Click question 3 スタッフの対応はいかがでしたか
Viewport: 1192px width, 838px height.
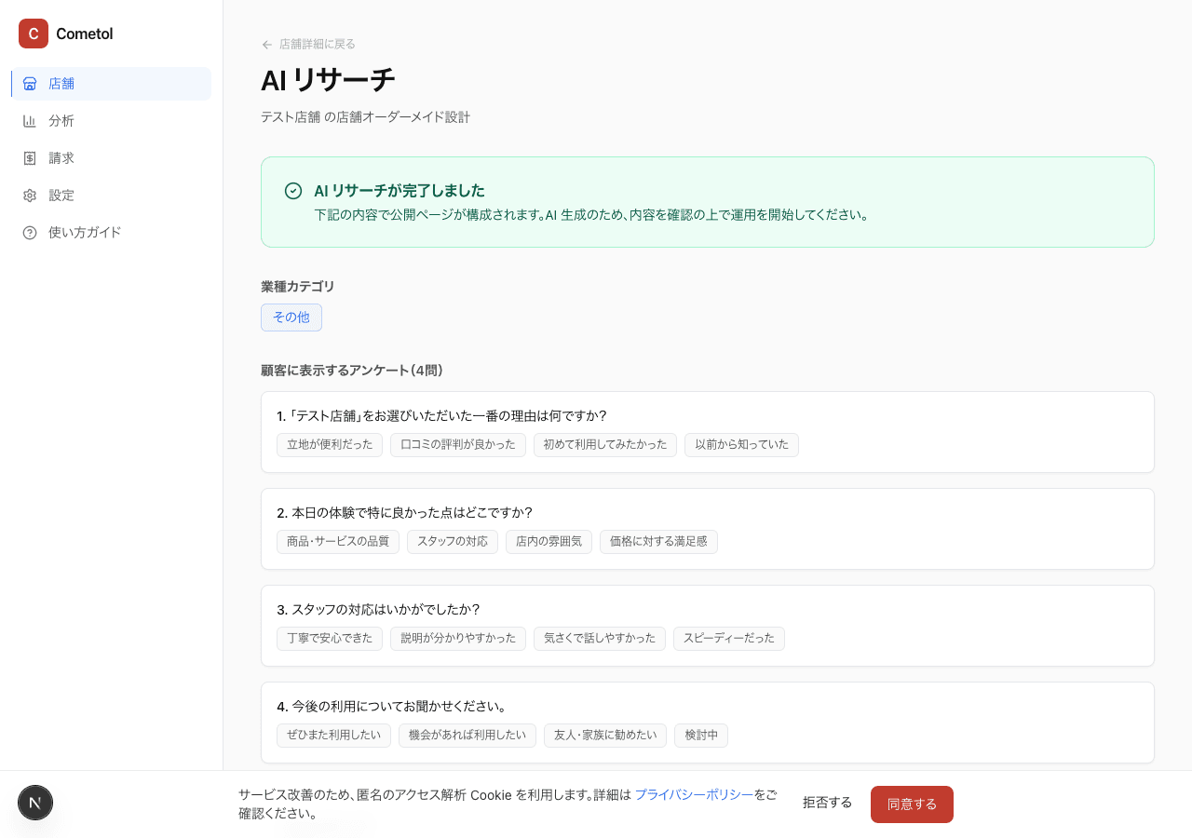tap(378, 609)
